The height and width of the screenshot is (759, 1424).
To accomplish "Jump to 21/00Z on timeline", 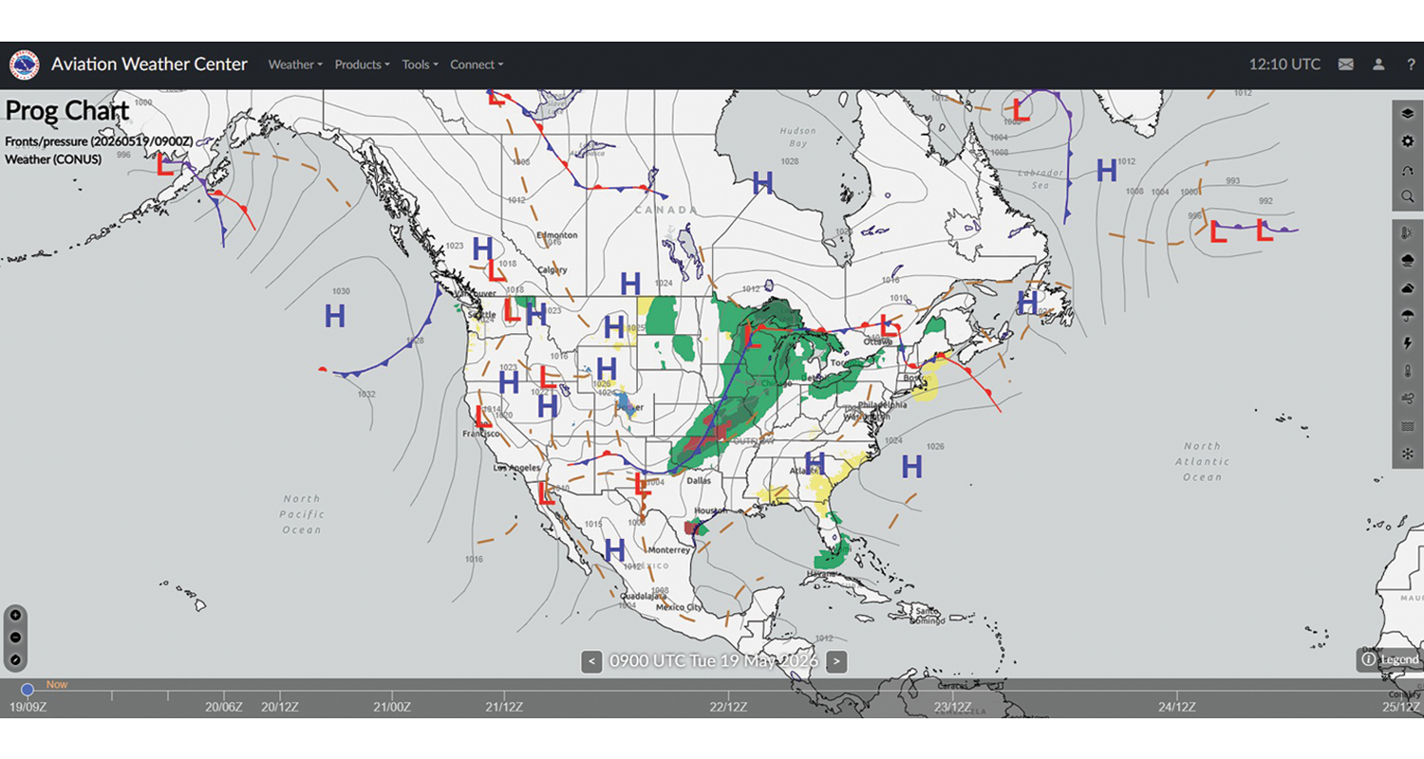I will point(392,707).
